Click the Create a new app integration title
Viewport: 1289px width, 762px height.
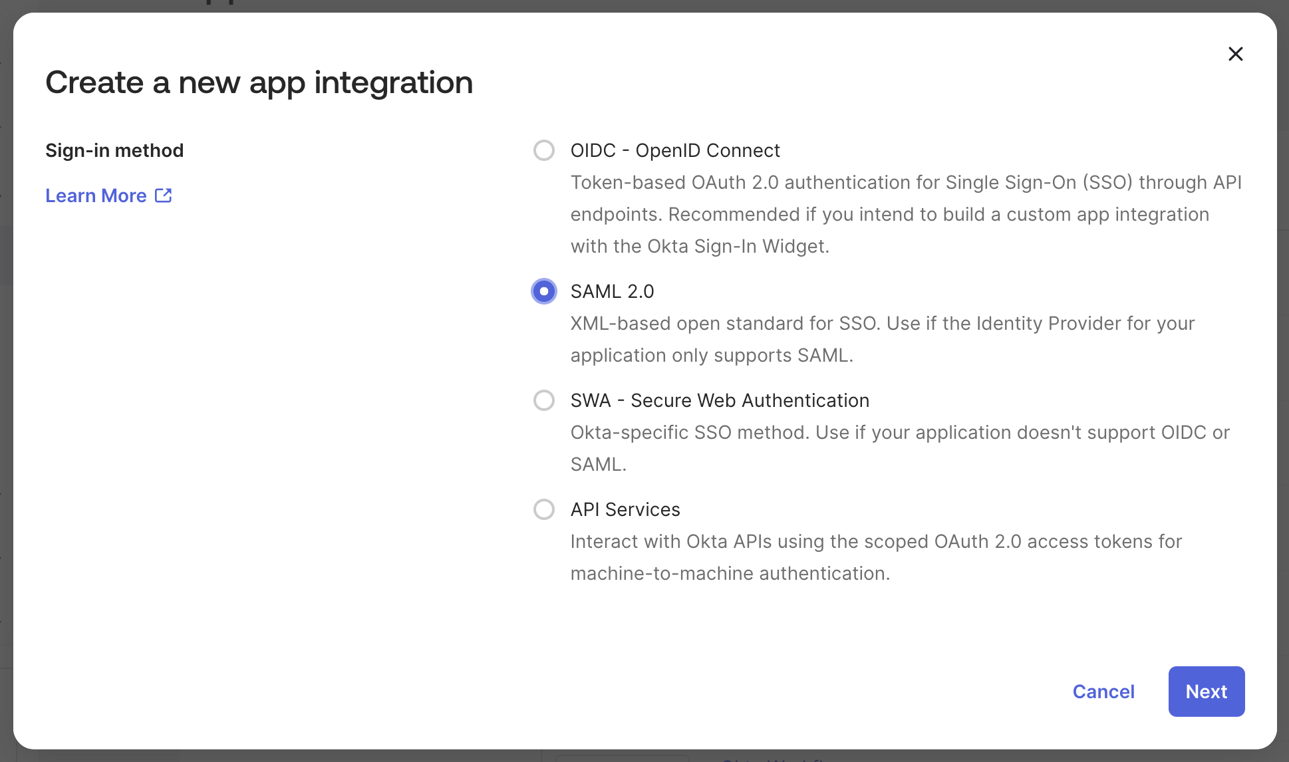pos(259,82)
